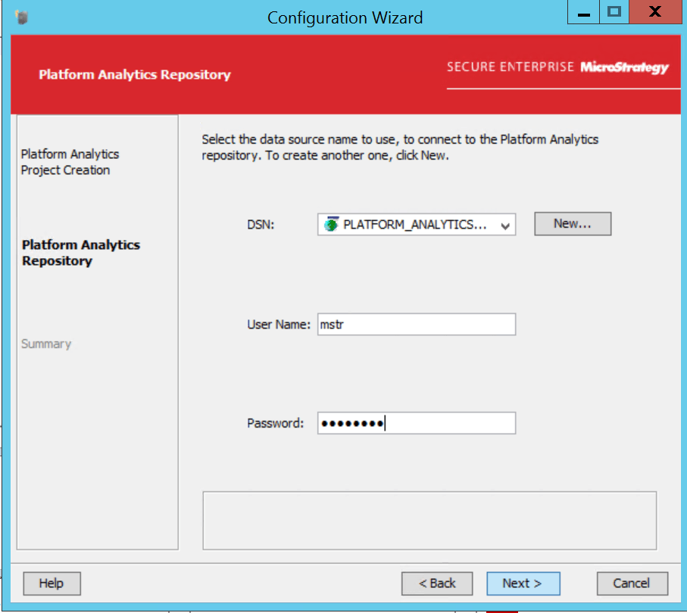Go back with the < Back button
The image size is (687, 613).
(x=437, y=583)
